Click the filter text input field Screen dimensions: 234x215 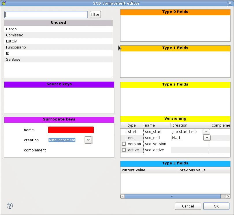point(46,14)
